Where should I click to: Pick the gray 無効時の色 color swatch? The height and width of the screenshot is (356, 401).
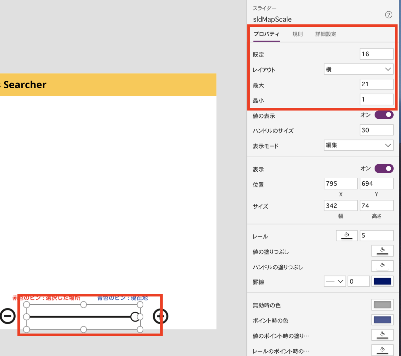point(382,305)
